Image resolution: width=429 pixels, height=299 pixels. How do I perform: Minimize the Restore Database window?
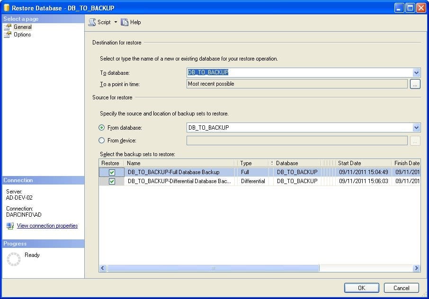pyautogui.click(x=399, y=8)
